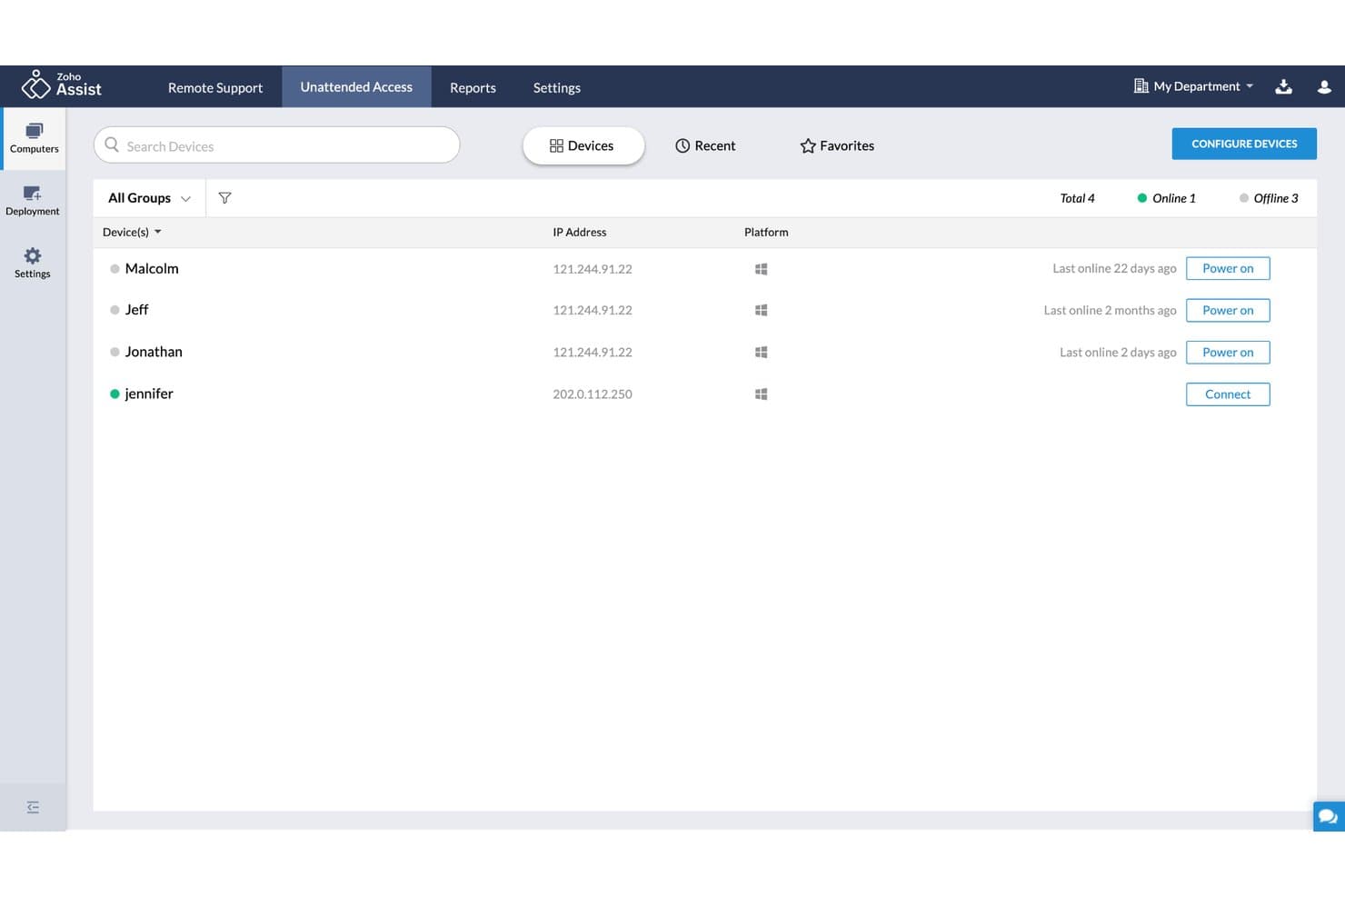Image resolution: width=1345 pixels, height=897 pixels.
Task: Open Computers in the sidebar
Action: pos(34,138)
